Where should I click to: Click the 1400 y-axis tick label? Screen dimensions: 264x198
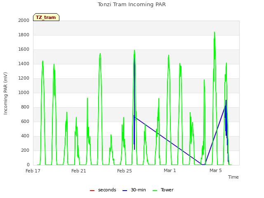tap(24, 64)
